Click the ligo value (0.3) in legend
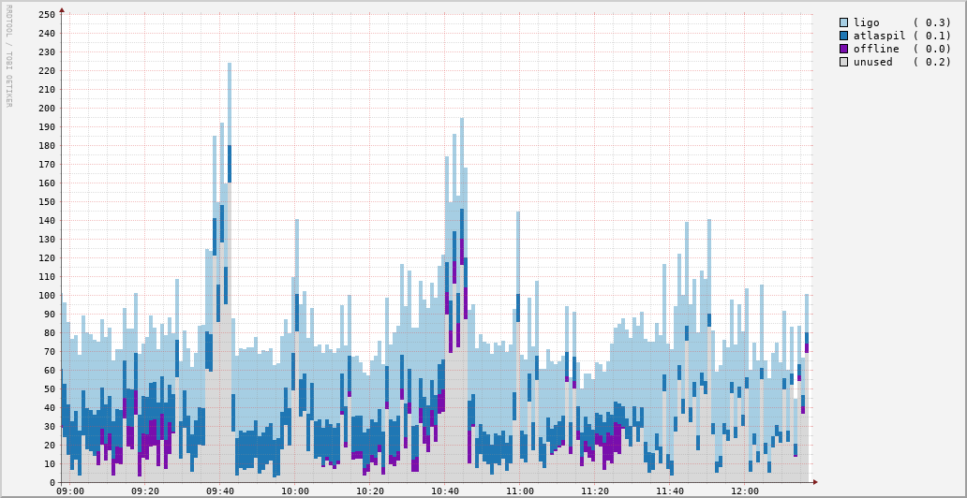967x498 pixels. click(931, 22)
